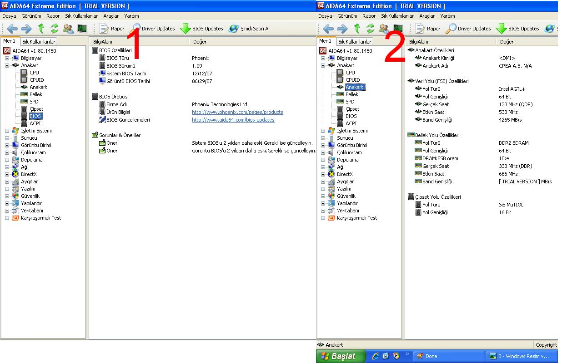The image size is (582, 363).
Task: Open Rapor toolbar button in left window
Action: pos(112,29)
